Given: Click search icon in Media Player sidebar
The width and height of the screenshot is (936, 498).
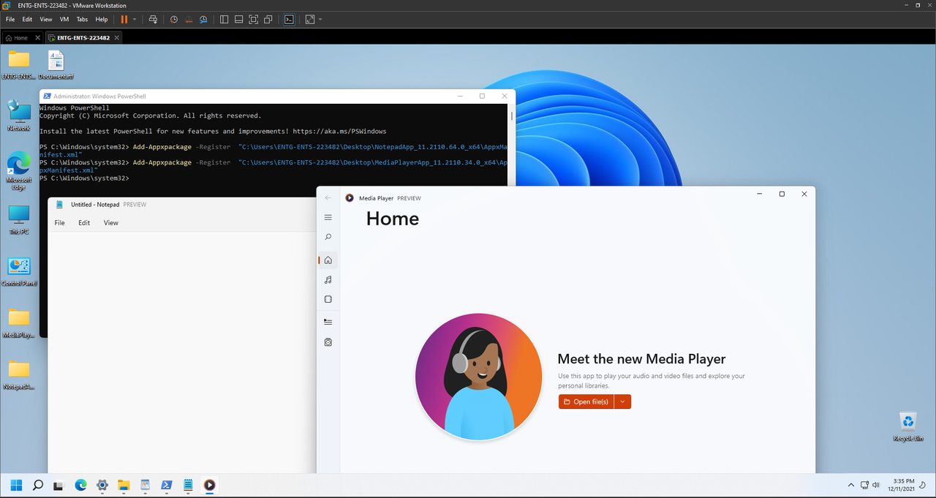Looking at the screenshot, I should tap(328, 237).
